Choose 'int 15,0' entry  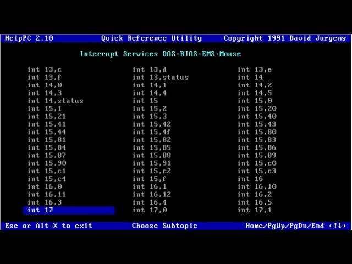255,101
